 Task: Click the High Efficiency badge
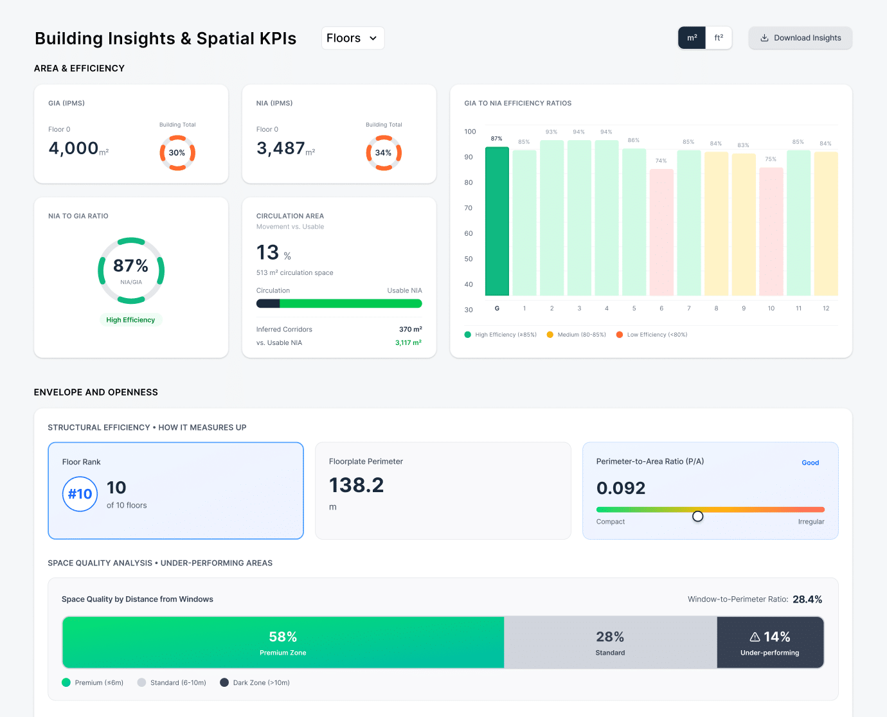tap(130, 320)
